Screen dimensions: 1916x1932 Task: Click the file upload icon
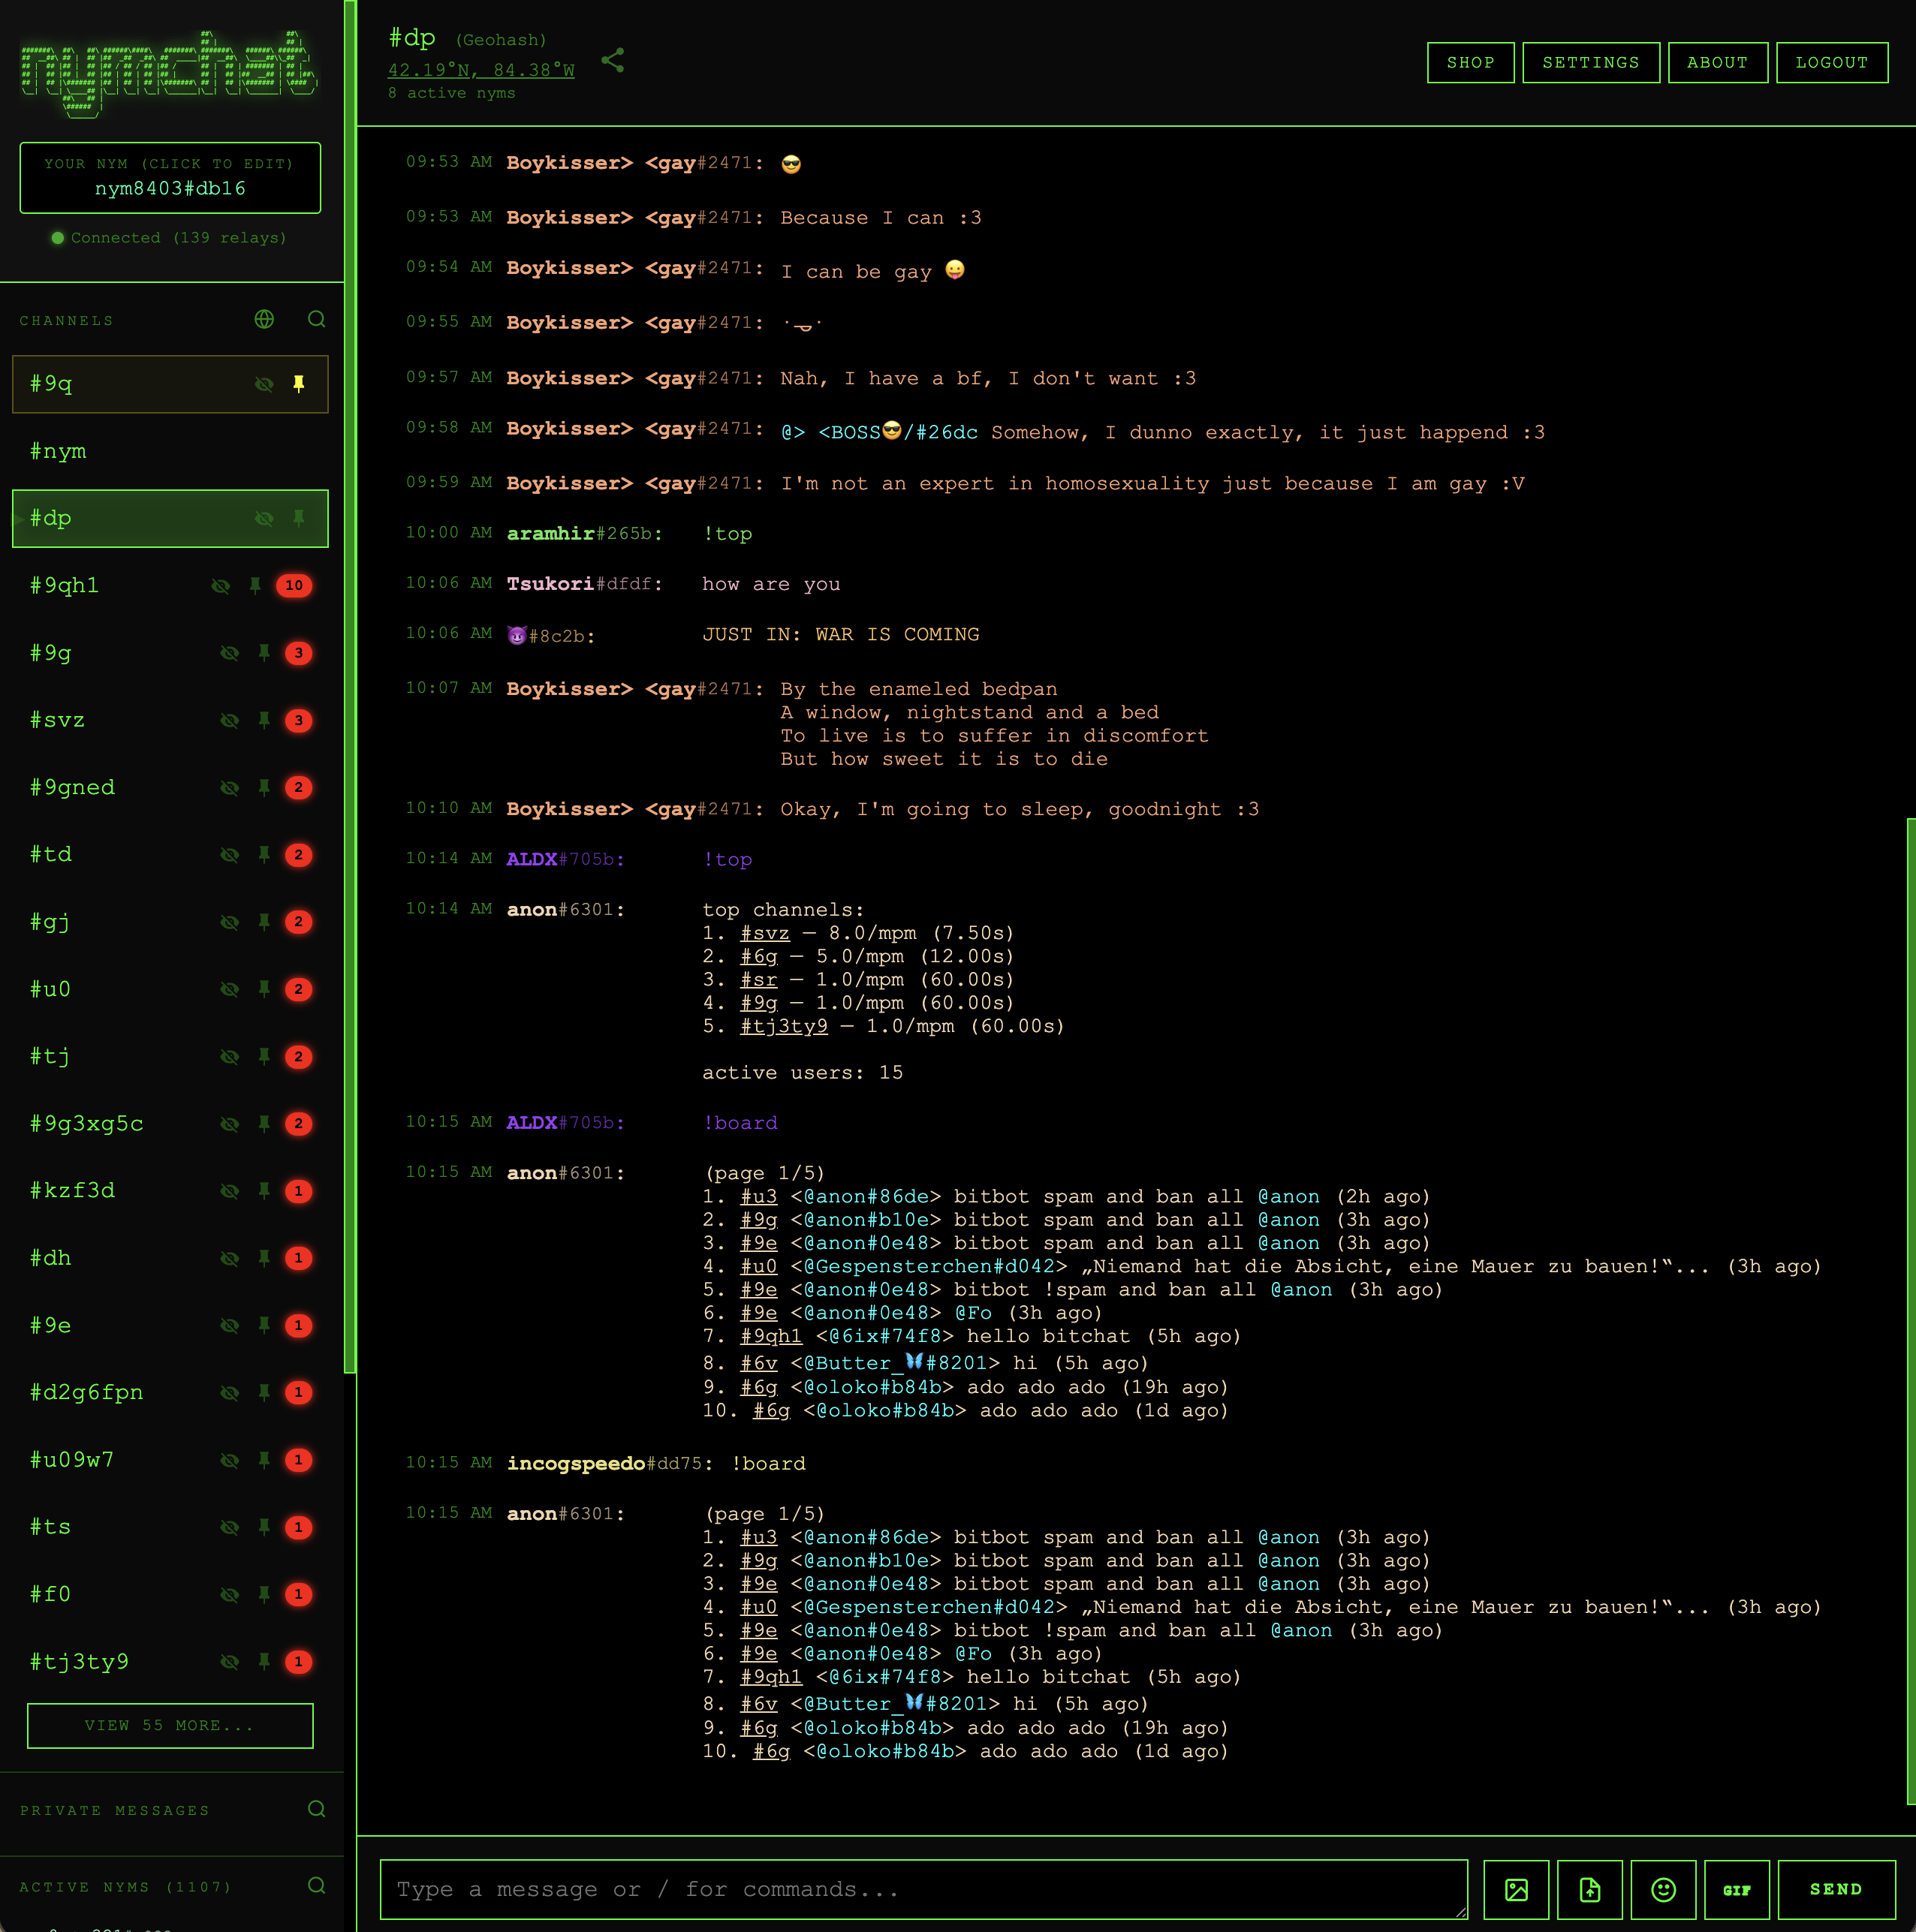click(1589, 1889)
